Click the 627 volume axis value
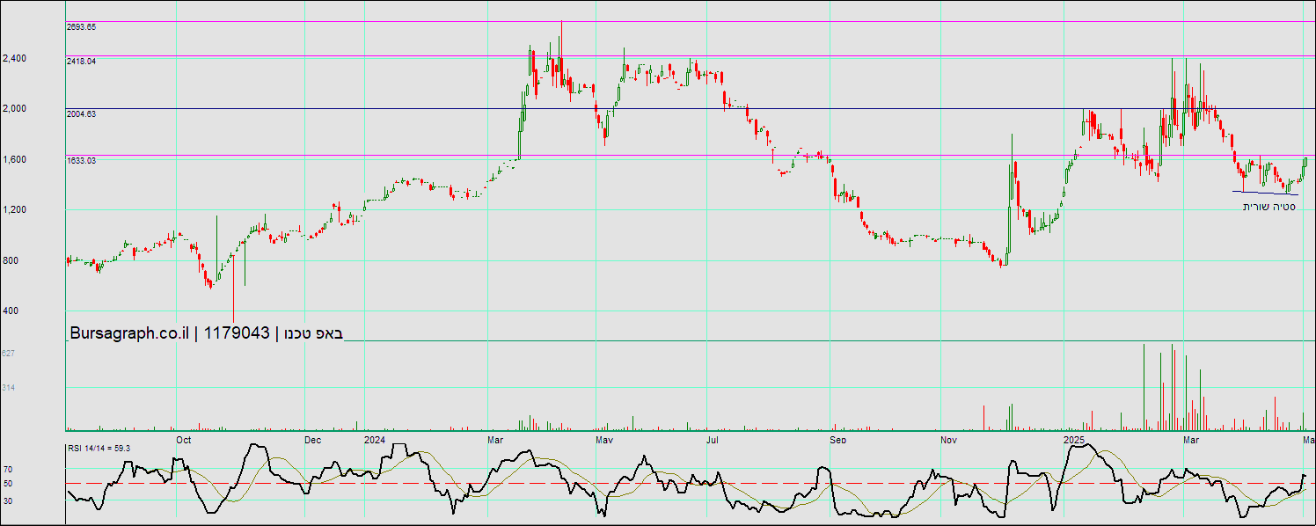1316x526 pixels. [8, 353]
